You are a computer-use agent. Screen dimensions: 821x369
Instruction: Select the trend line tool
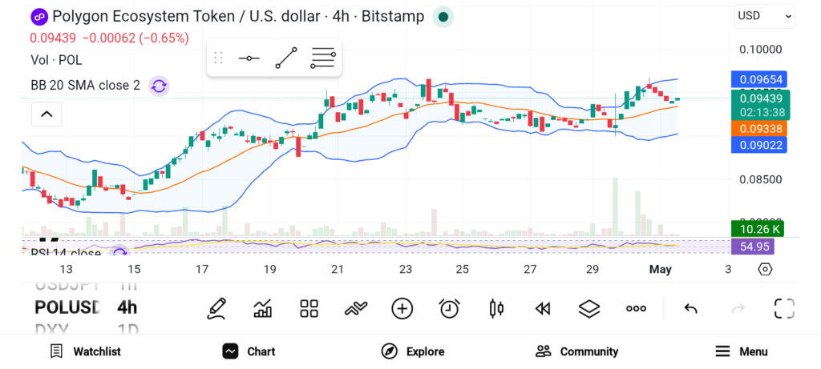(286, 58)
